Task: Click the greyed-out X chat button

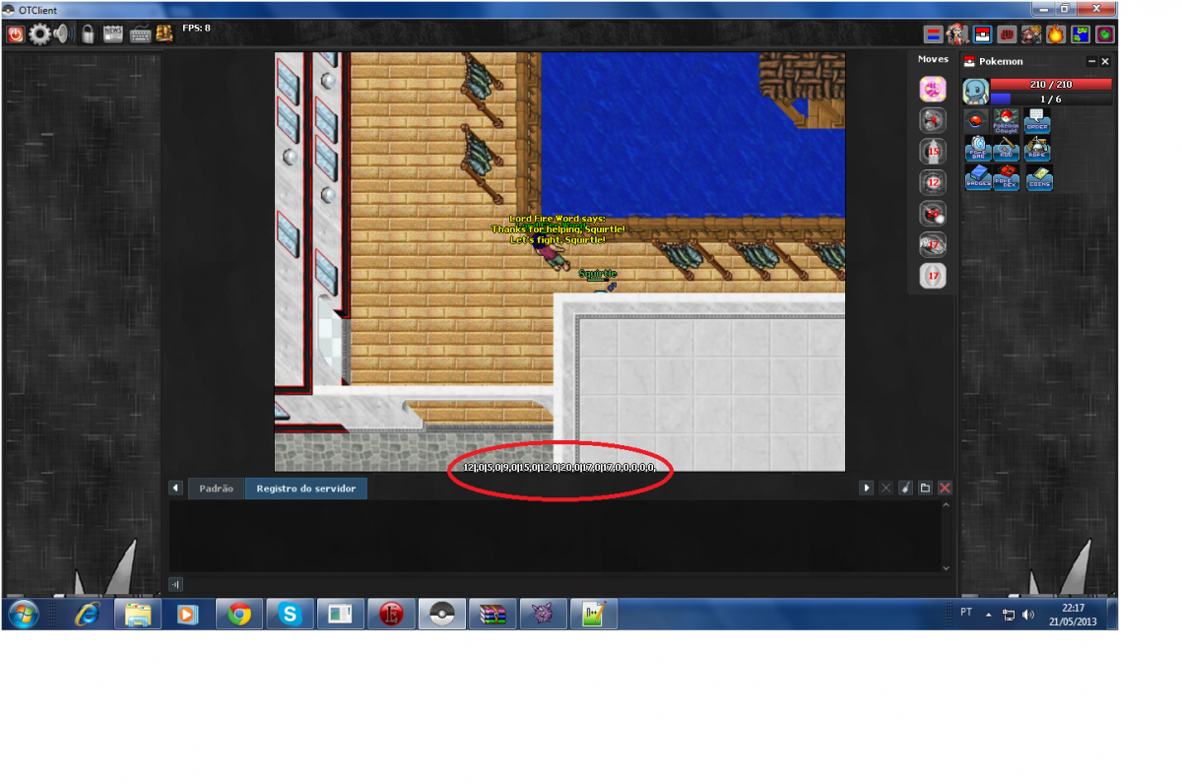Action: click(x=886, y=489)
